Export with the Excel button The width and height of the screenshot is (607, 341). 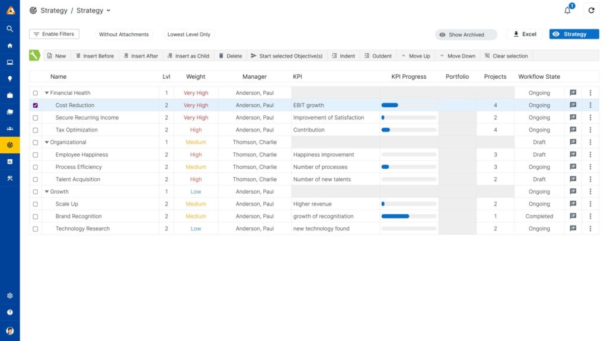point(525,34)
